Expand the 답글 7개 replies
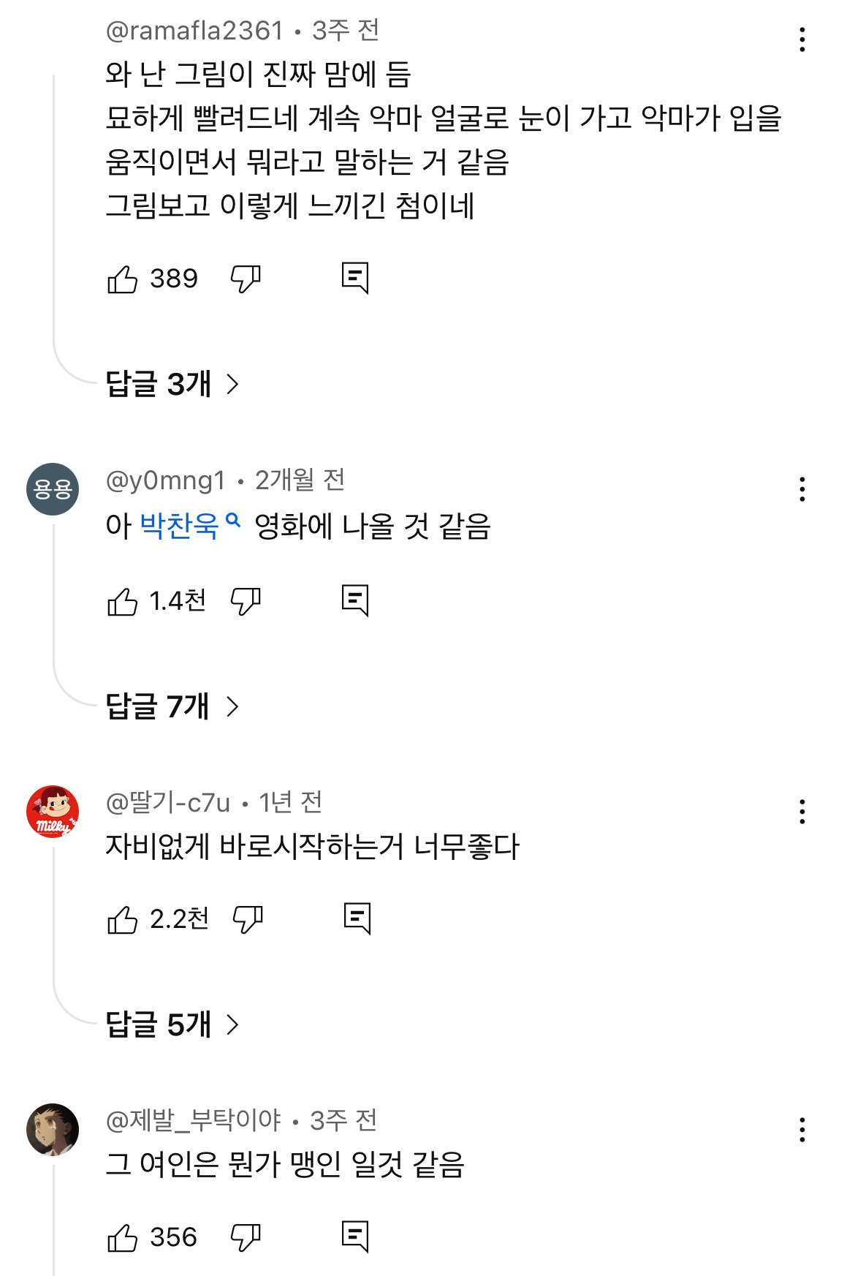The width and height of the screenshot is (855, 1276). click(x=172, y=706)
